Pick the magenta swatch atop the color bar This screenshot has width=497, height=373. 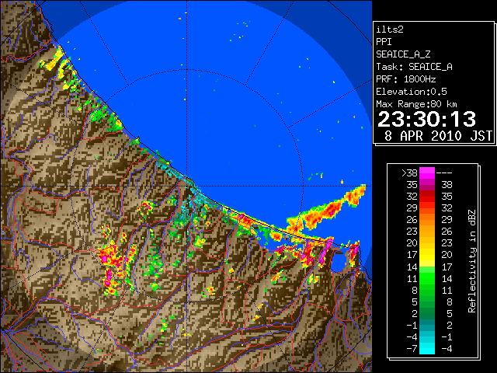[427, 173]
